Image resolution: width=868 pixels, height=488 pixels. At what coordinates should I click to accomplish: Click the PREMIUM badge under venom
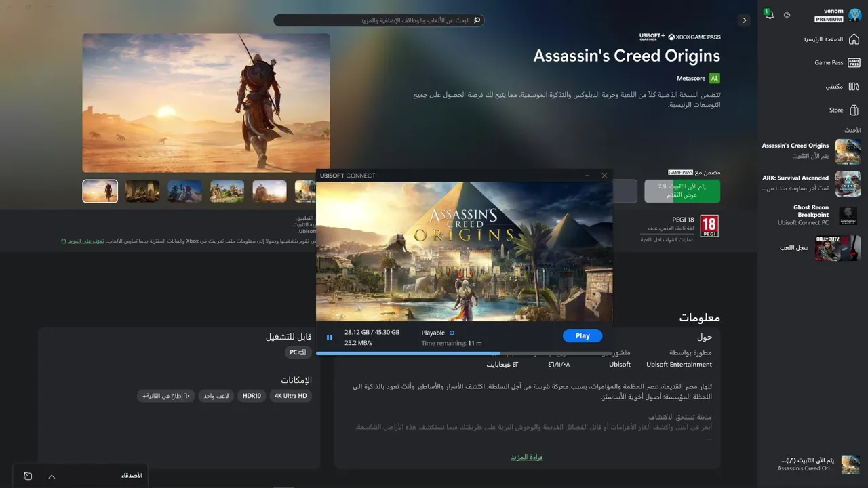pyautogui.click(x=829, y=20)
